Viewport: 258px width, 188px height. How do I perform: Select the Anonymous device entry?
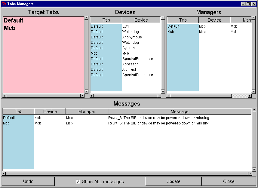(132, 37)
